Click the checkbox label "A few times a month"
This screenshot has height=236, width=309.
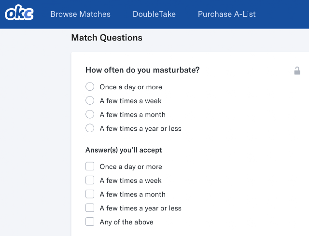pyautogui.click(x=132, y=194)
